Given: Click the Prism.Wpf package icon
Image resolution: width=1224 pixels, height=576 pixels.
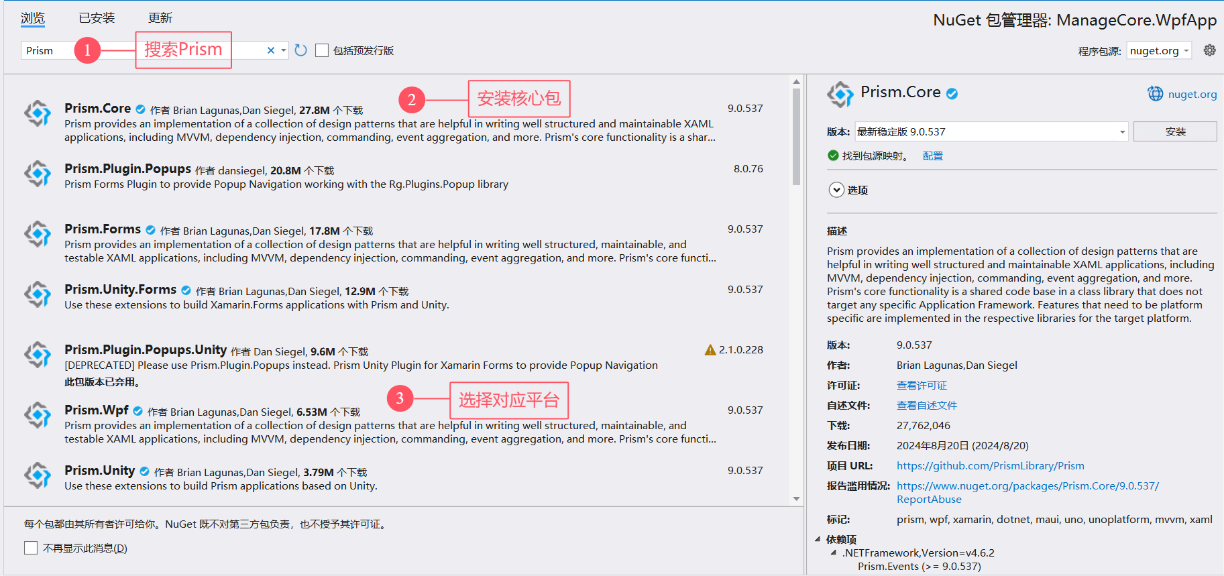Looking at the screenshot, I should [38, 415].
